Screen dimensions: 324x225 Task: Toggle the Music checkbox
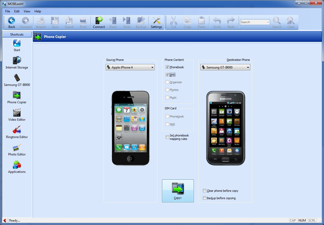point(167,97)
